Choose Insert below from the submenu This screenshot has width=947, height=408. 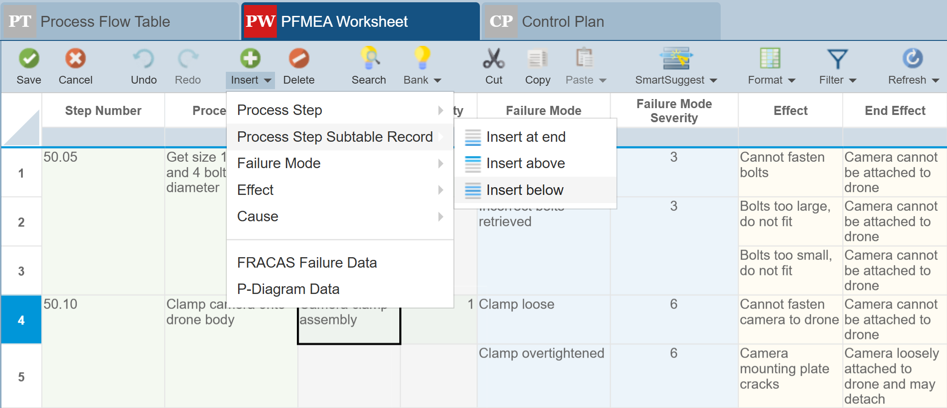tap(525, 190)
